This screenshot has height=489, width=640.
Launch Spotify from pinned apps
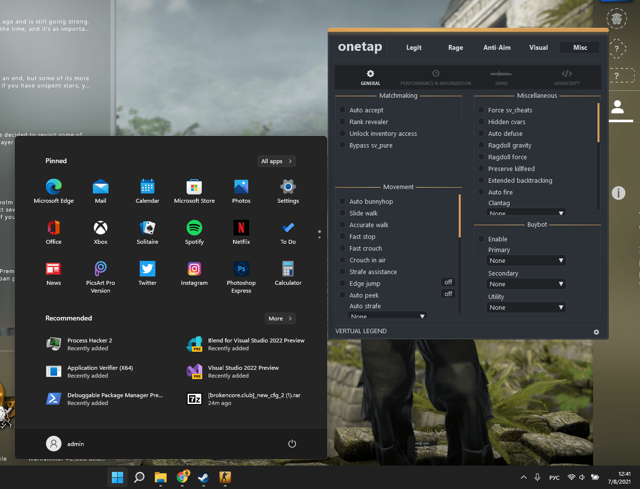[x=194, y=233]
